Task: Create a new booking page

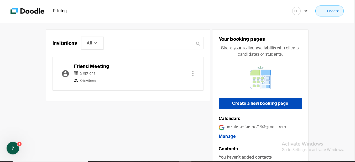Action: pyautogui.click(x=260, y=103)
